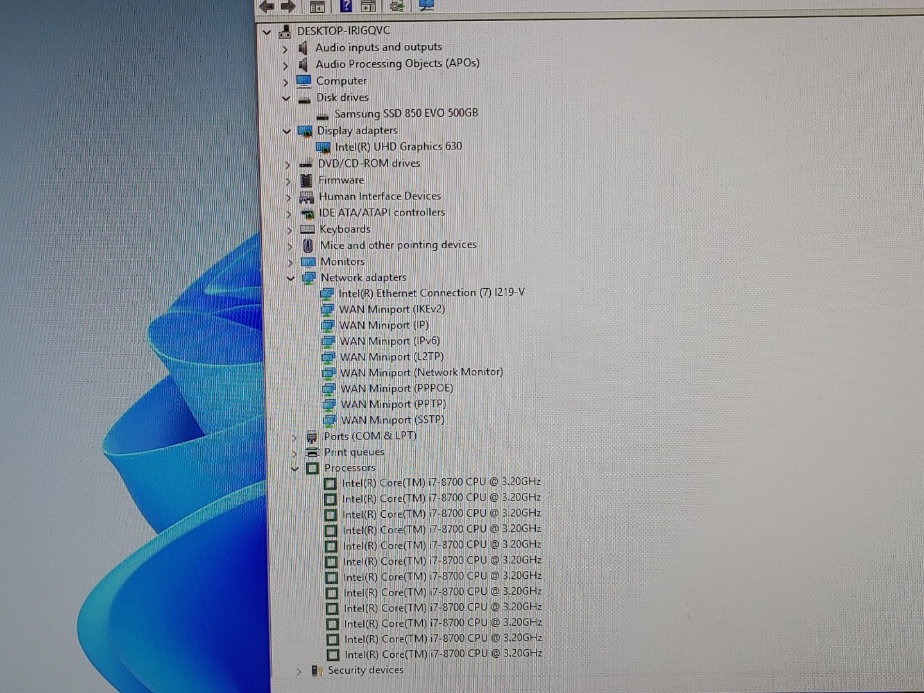
Task: Click the update device driver toolbar icon
Action: [x=397, y=6]
